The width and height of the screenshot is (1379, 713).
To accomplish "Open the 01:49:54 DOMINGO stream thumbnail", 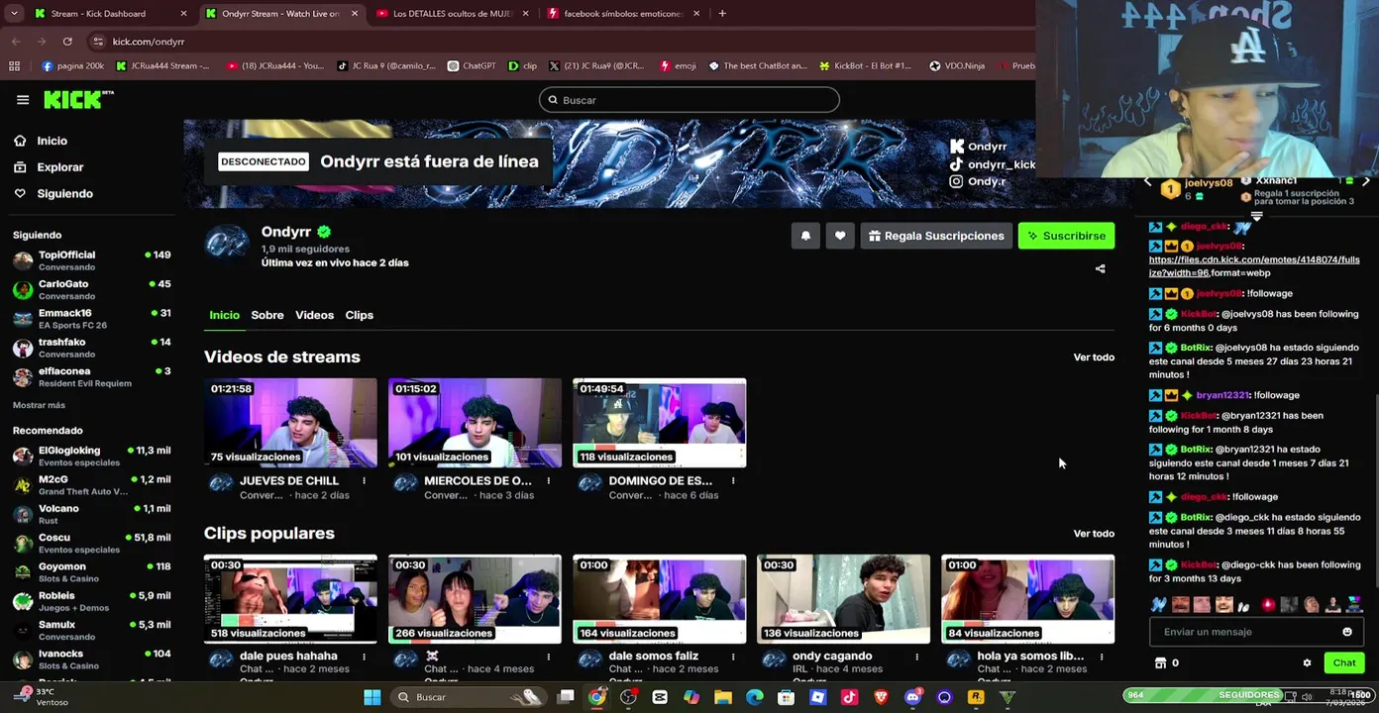I will click(x=659, y=423).
